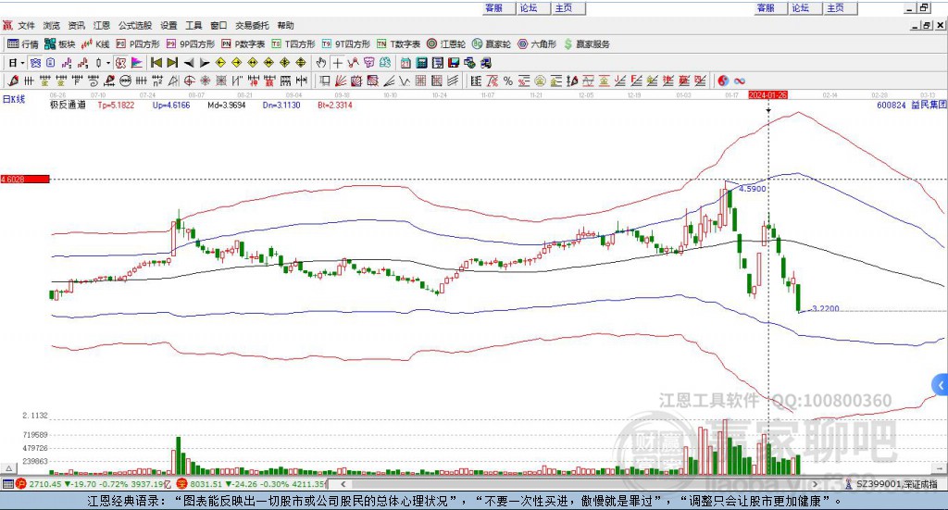
Task: Open the 江恩 menu
Action: click(102, 25)
